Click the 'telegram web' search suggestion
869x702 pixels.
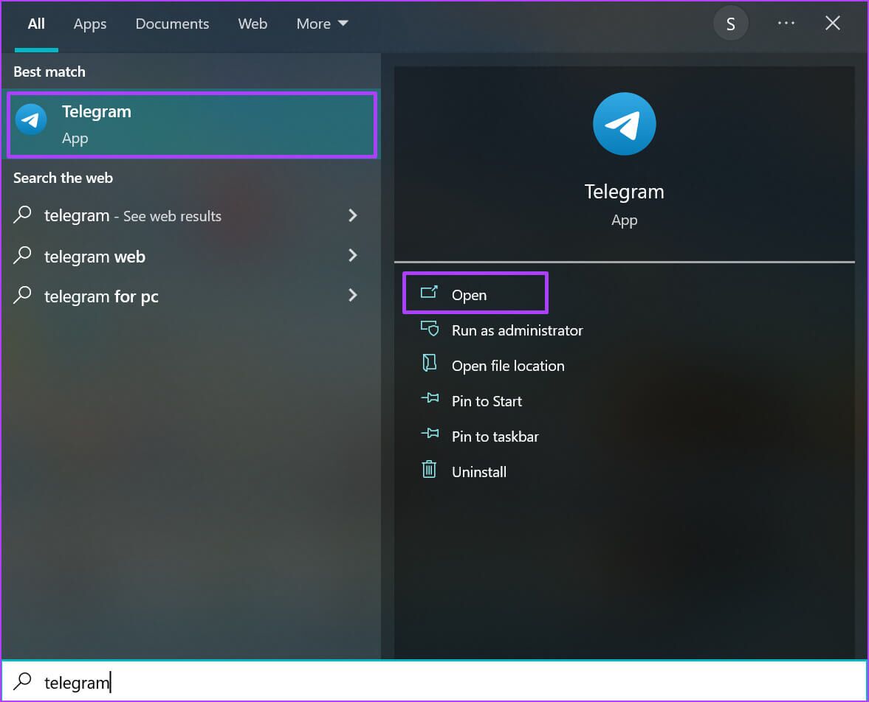tap(190, 256)
